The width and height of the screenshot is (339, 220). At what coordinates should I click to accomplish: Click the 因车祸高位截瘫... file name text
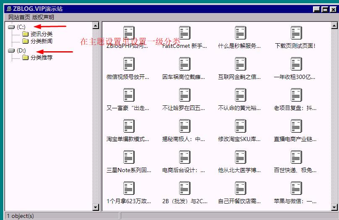(x=183, y=77)
